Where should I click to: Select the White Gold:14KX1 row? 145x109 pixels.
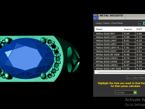click(120, 65)
